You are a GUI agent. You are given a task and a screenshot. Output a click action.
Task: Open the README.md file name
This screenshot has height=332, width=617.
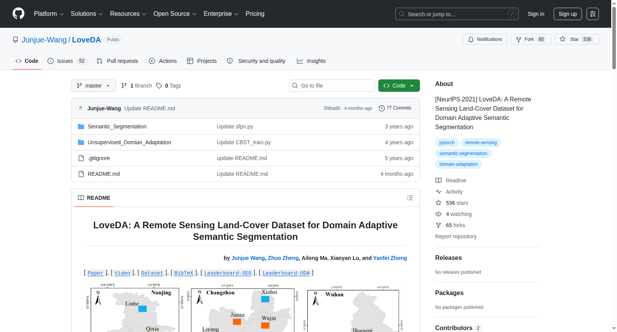[104, 174]
